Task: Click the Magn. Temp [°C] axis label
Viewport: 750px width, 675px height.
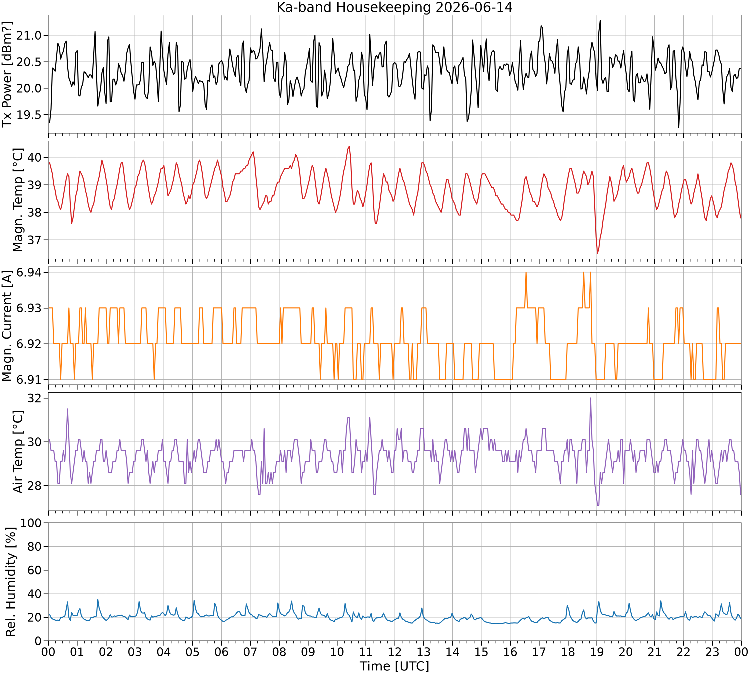Action: (x=18, y=200)
